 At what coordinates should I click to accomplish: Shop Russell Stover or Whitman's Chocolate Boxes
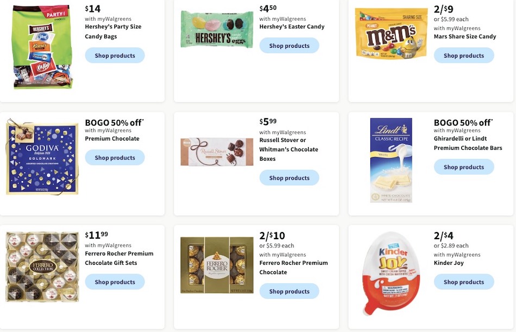[x=290, y=177]
